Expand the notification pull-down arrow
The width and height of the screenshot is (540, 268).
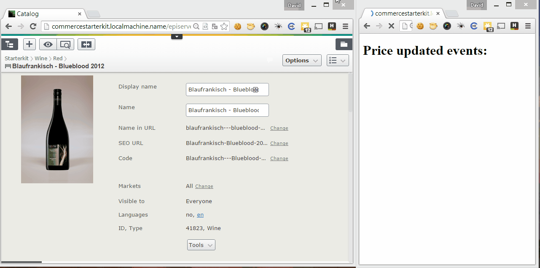pos(177,36)
